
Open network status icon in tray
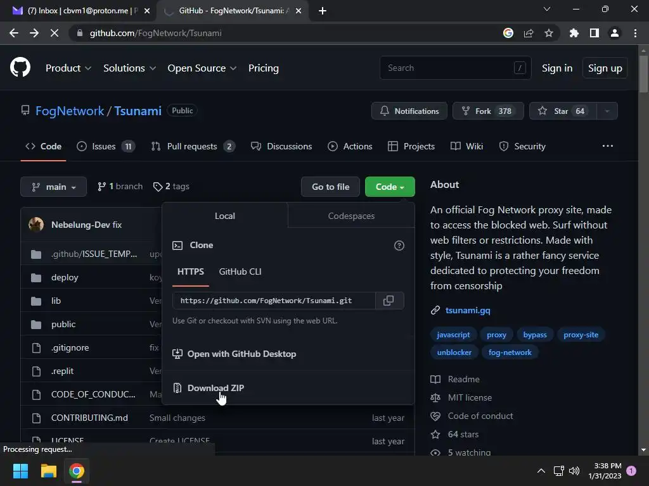[x=559, y=471]
